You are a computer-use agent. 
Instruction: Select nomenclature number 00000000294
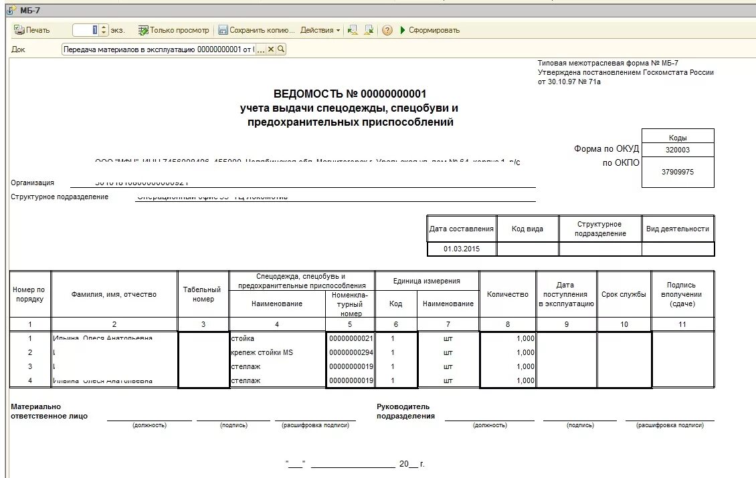tap(351, 352)
